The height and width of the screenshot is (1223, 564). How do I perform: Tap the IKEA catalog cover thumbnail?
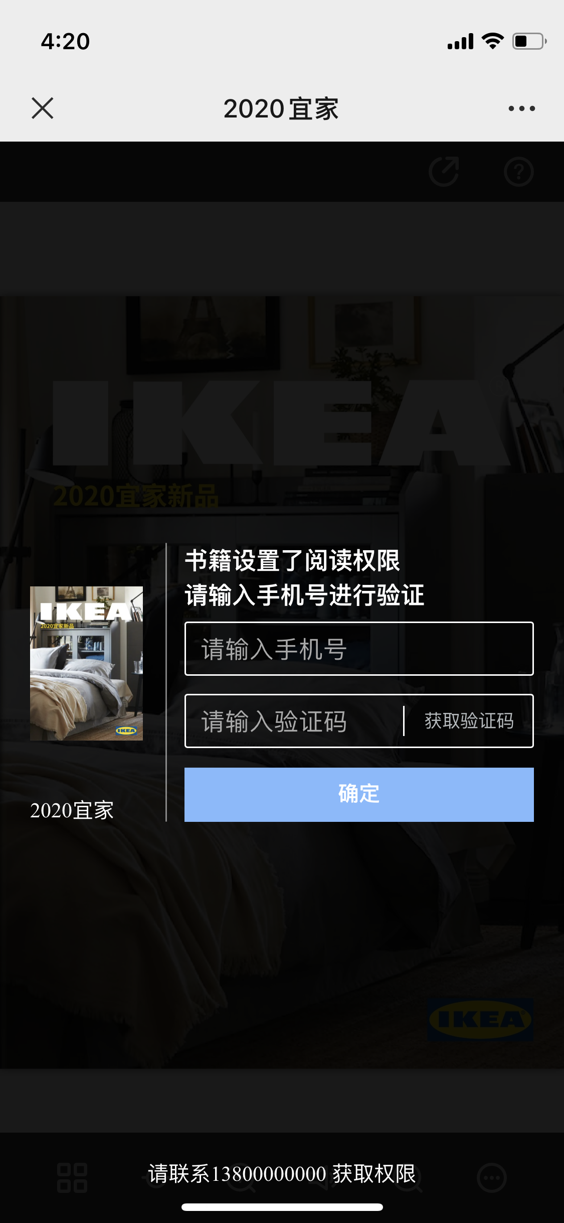click(86, 663)
